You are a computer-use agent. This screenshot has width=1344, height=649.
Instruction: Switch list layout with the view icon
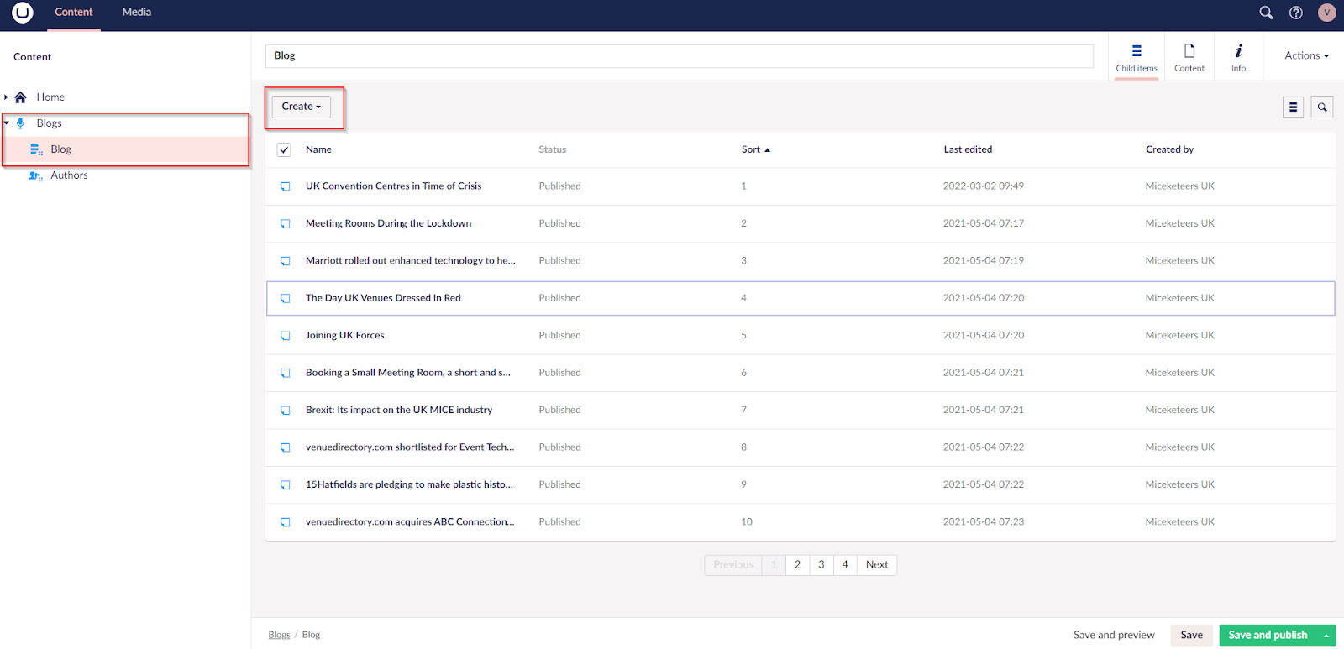coord(1294,107)
